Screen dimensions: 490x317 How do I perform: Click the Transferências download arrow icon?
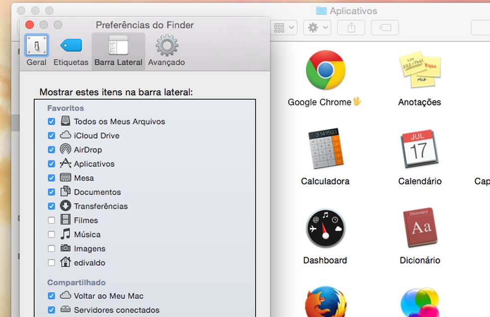pos(65,205)
